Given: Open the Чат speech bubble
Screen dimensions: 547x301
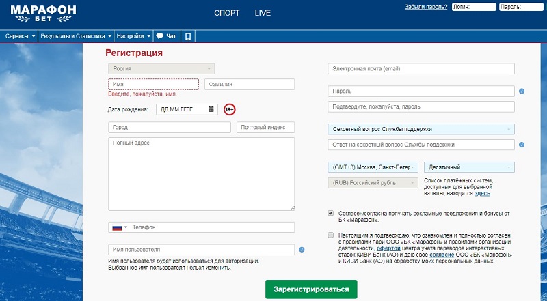Looking at the screenshot, I should click(x=166, y=35).
